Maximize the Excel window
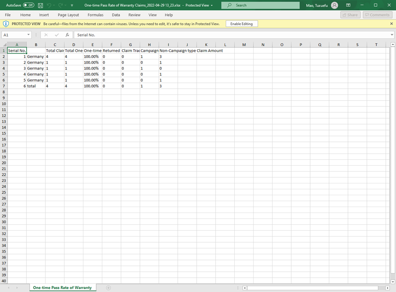This screenshot has width=396, height=292. click(375, 5)
